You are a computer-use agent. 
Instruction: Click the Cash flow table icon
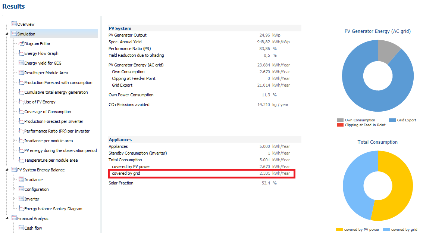21,228
